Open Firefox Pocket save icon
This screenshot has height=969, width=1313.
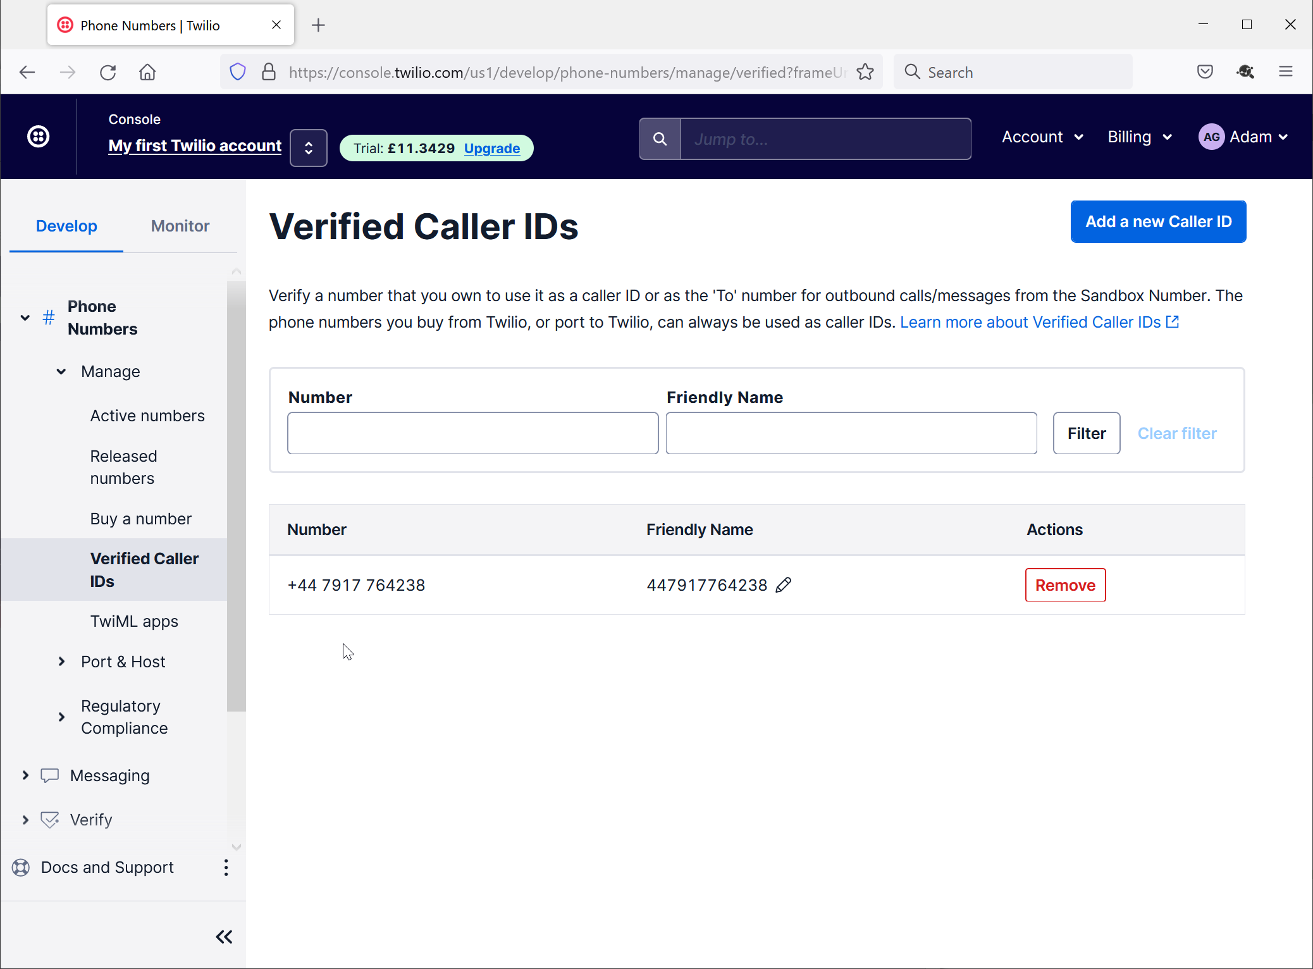coord(1205,72)
